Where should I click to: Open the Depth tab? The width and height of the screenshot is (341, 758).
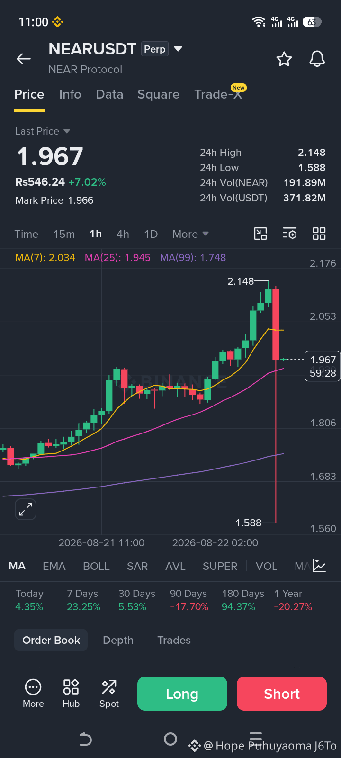coord(118,640)
